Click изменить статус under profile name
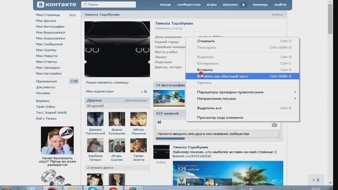Screen dimensions: 338x190 coord(169,28)
